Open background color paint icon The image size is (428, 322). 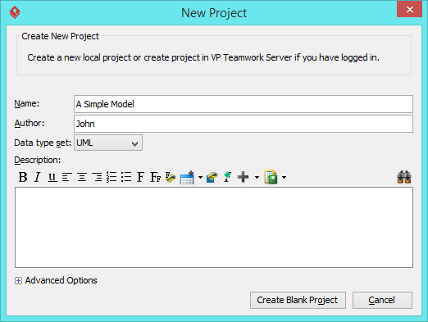pos(212,177)
